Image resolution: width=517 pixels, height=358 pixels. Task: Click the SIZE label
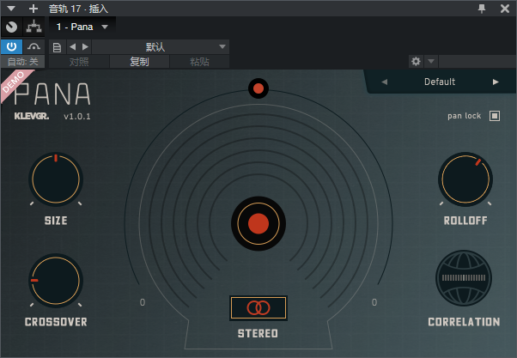[x=56, y=221]
